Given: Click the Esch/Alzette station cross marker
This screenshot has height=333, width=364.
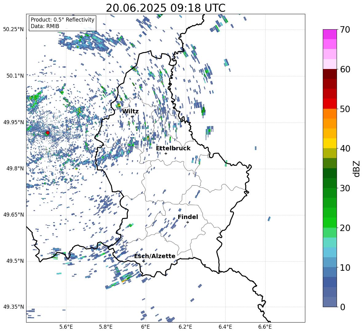Looking at the screenshot, I should coord(144,261).
